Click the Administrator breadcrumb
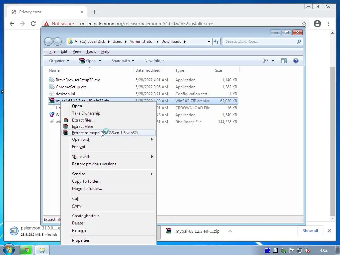Viewport: 340px width, 255px height. (x=141, y=42)
